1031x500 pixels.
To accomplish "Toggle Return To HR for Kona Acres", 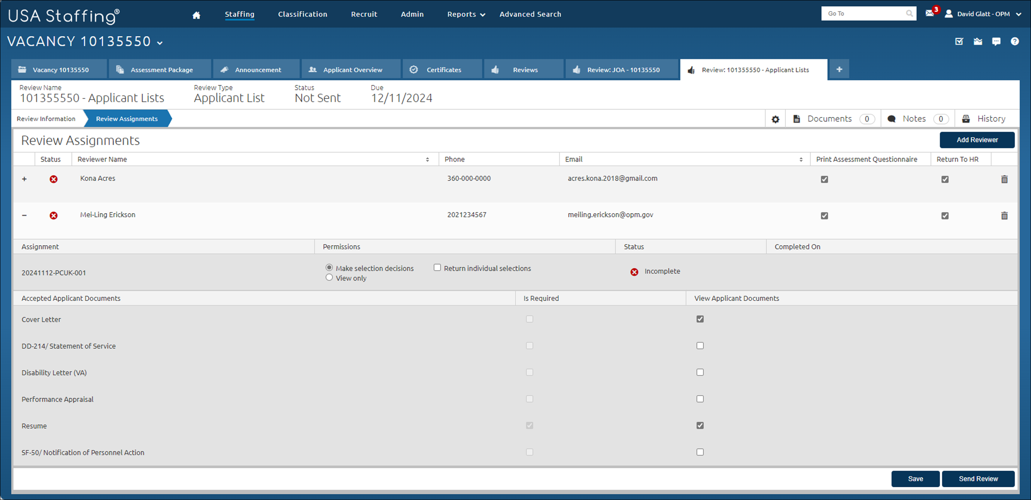I will pyautogui.click(x=945, y=179).
